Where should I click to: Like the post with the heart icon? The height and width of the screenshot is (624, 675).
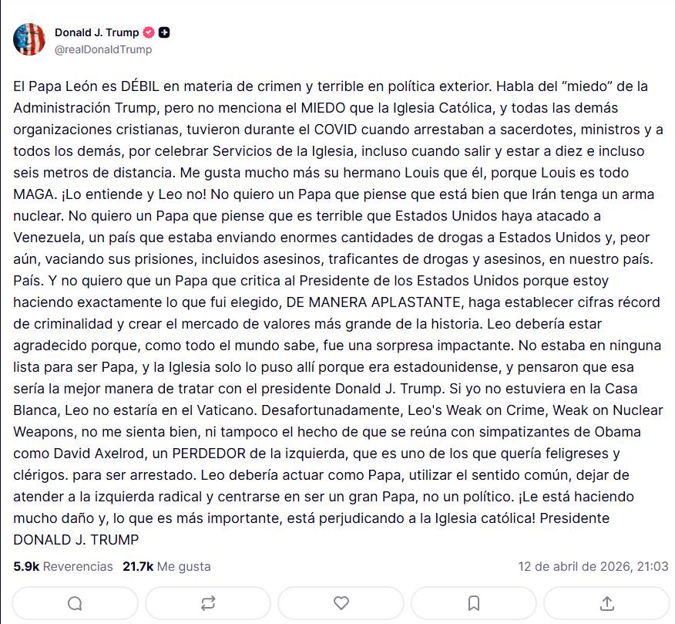[341, 603]
